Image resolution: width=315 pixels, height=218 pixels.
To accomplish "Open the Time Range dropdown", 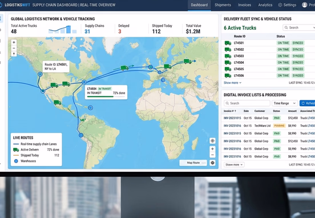I will pos(285,103).
